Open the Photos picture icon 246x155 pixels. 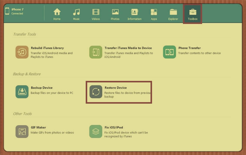(x=115, y=12)
